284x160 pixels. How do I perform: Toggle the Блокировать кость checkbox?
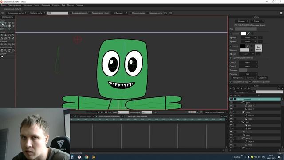71,13
